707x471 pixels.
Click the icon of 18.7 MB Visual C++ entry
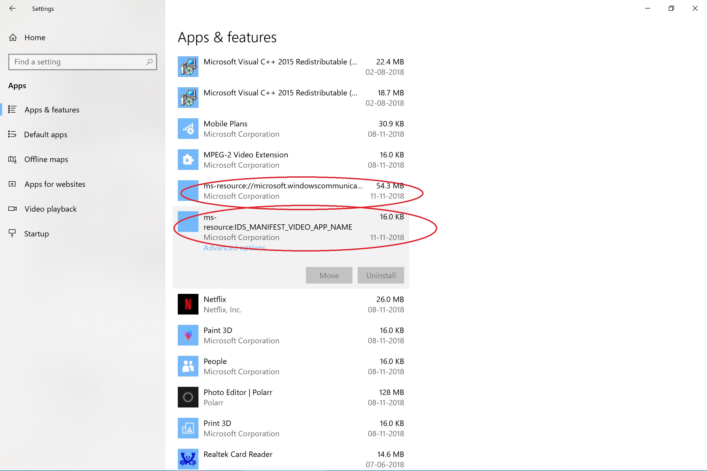(x=188, y=98)
